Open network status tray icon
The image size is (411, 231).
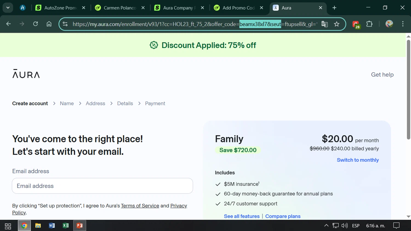tap(336, 226)
